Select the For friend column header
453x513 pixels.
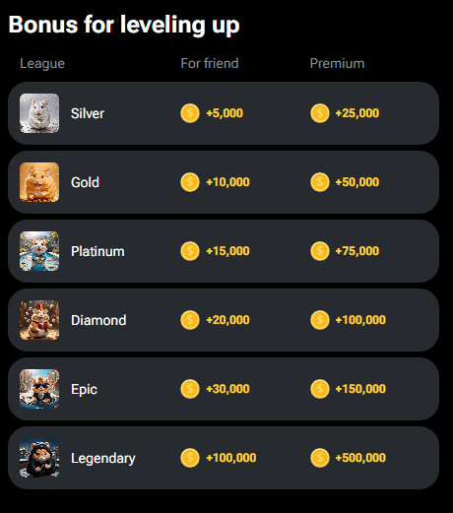[210, 63]
